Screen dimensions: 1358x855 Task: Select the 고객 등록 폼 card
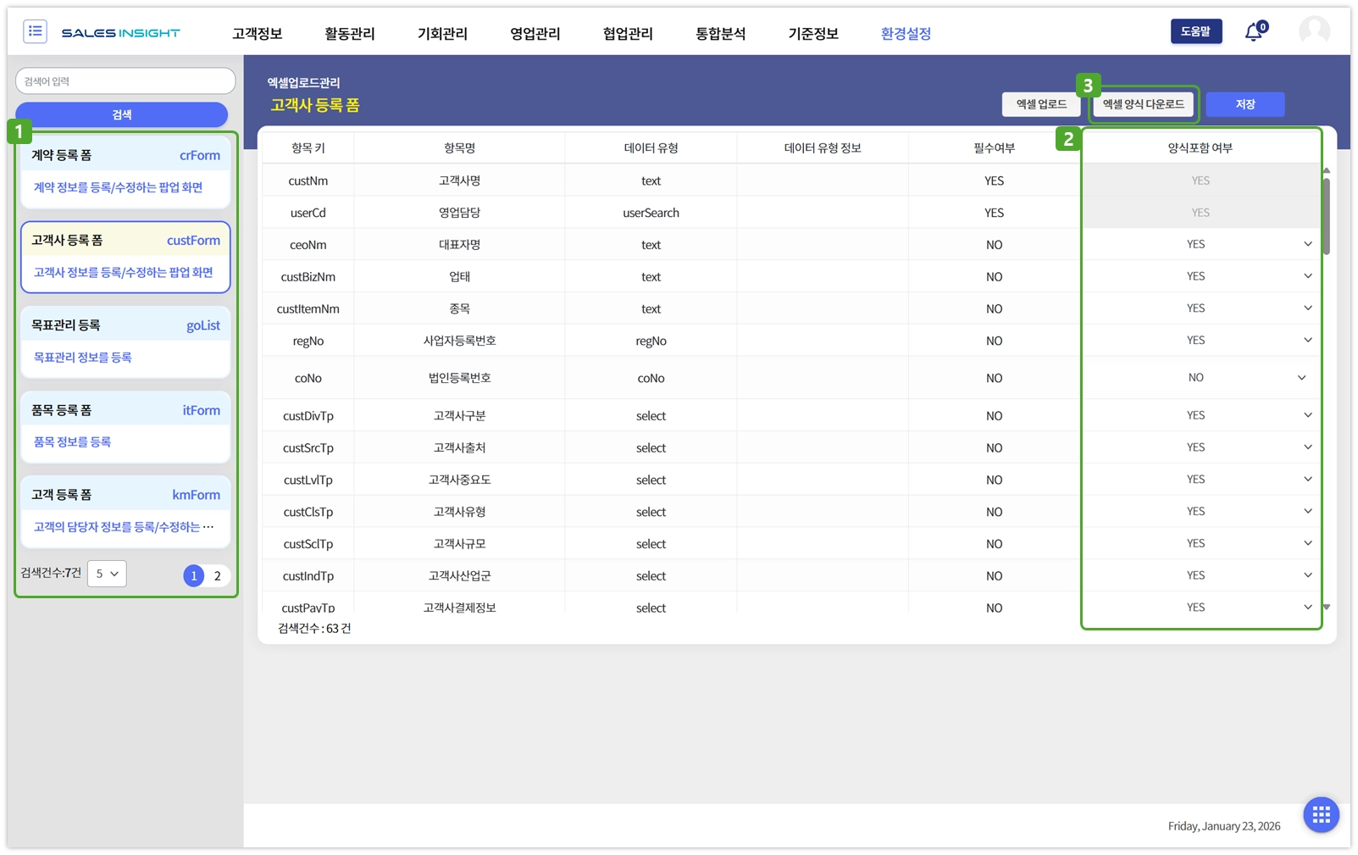click(125, 511)
